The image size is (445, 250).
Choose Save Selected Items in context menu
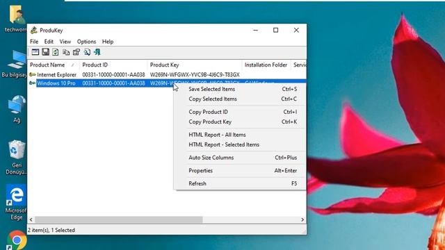point(241,89)
